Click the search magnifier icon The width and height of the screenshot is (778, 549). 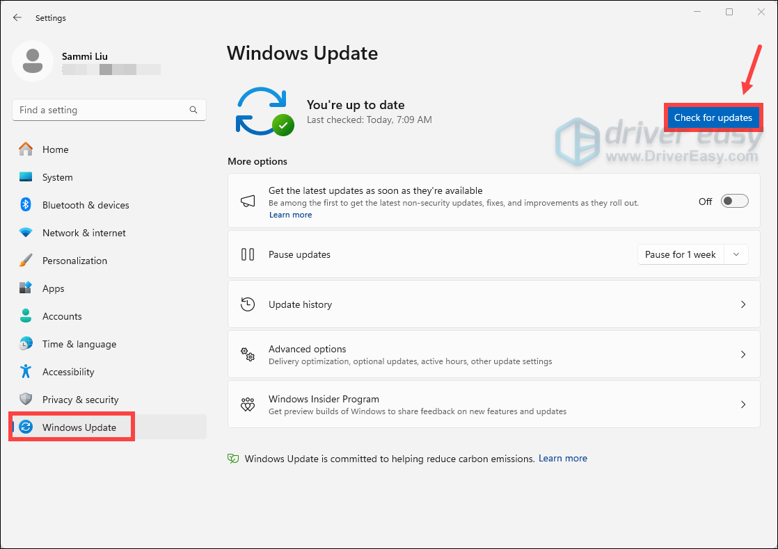point(193,110)
